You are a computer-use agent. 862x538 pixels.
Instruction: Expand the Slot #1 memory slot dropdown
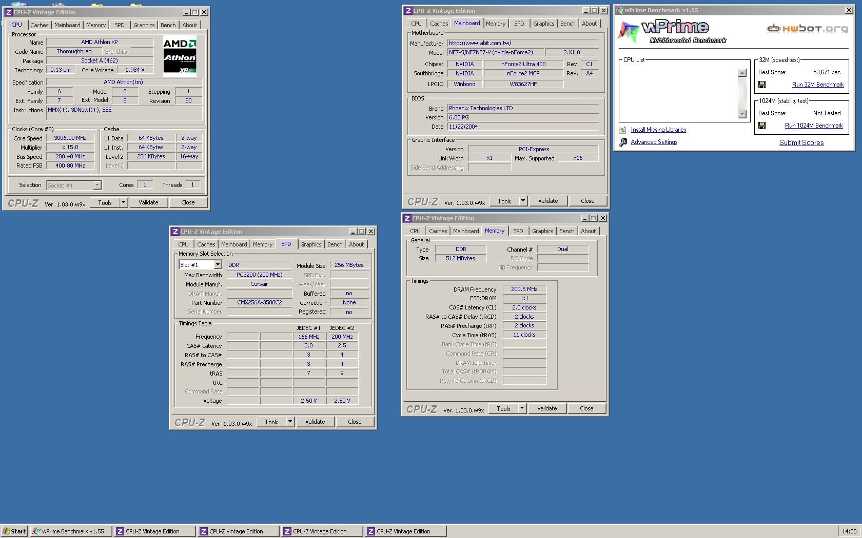pyautogui.click(x=218, y=265)
